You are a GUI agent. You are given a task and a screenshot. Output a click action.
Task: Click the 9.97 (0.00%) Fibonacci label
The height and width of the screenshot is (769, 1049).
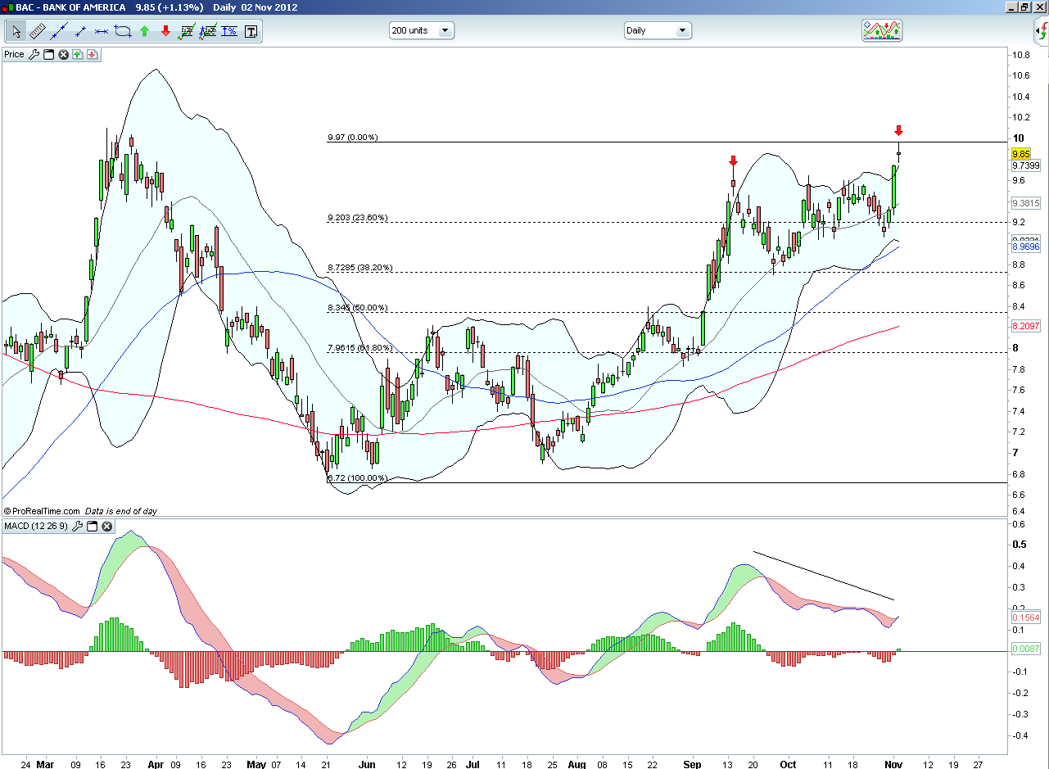tap(352, 138)
